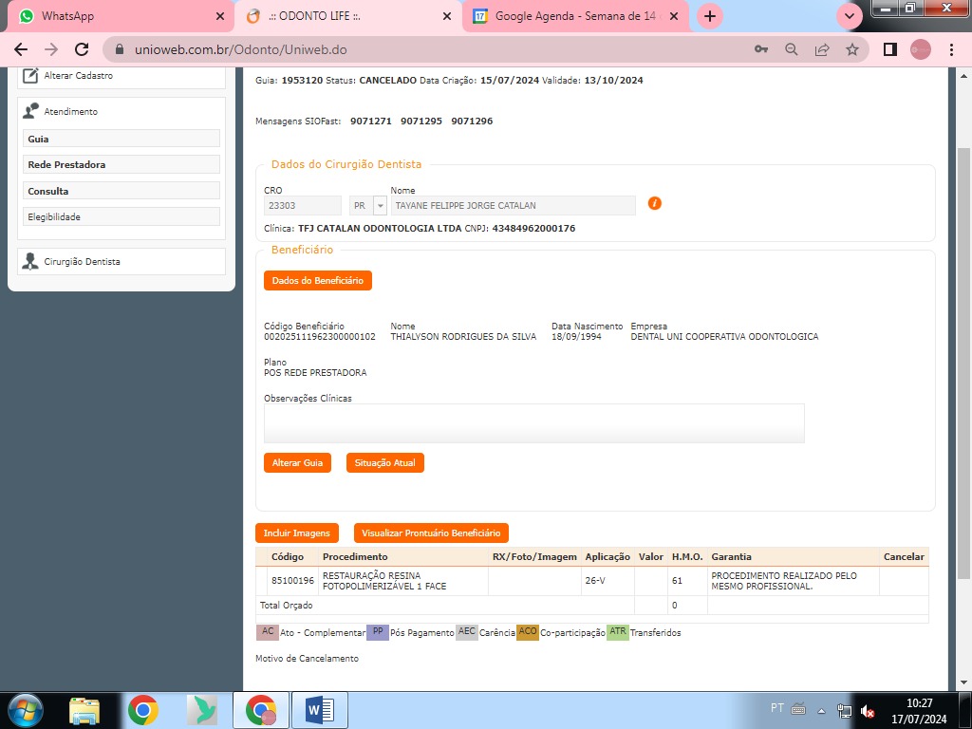Open the saved passwords key icon
The image size is (972, 729).
[x=760, y=49]
